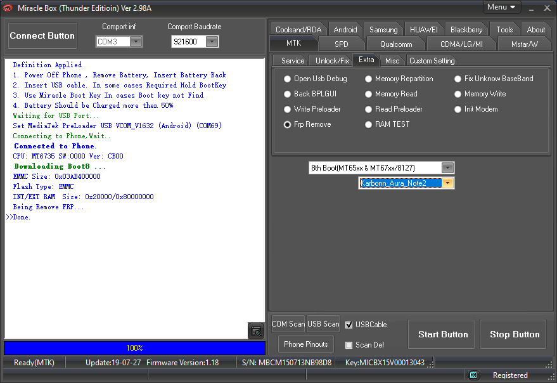Image resolution: width=557 pixels, height=383 pixels.
Task: Click the 100% progress bar
Action: pyautogui.click(x=134, y=347)
